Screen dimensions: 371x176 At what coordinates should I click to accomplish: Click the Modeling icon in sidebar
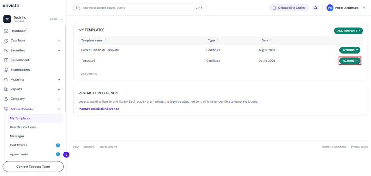click(x=6, y=79)
